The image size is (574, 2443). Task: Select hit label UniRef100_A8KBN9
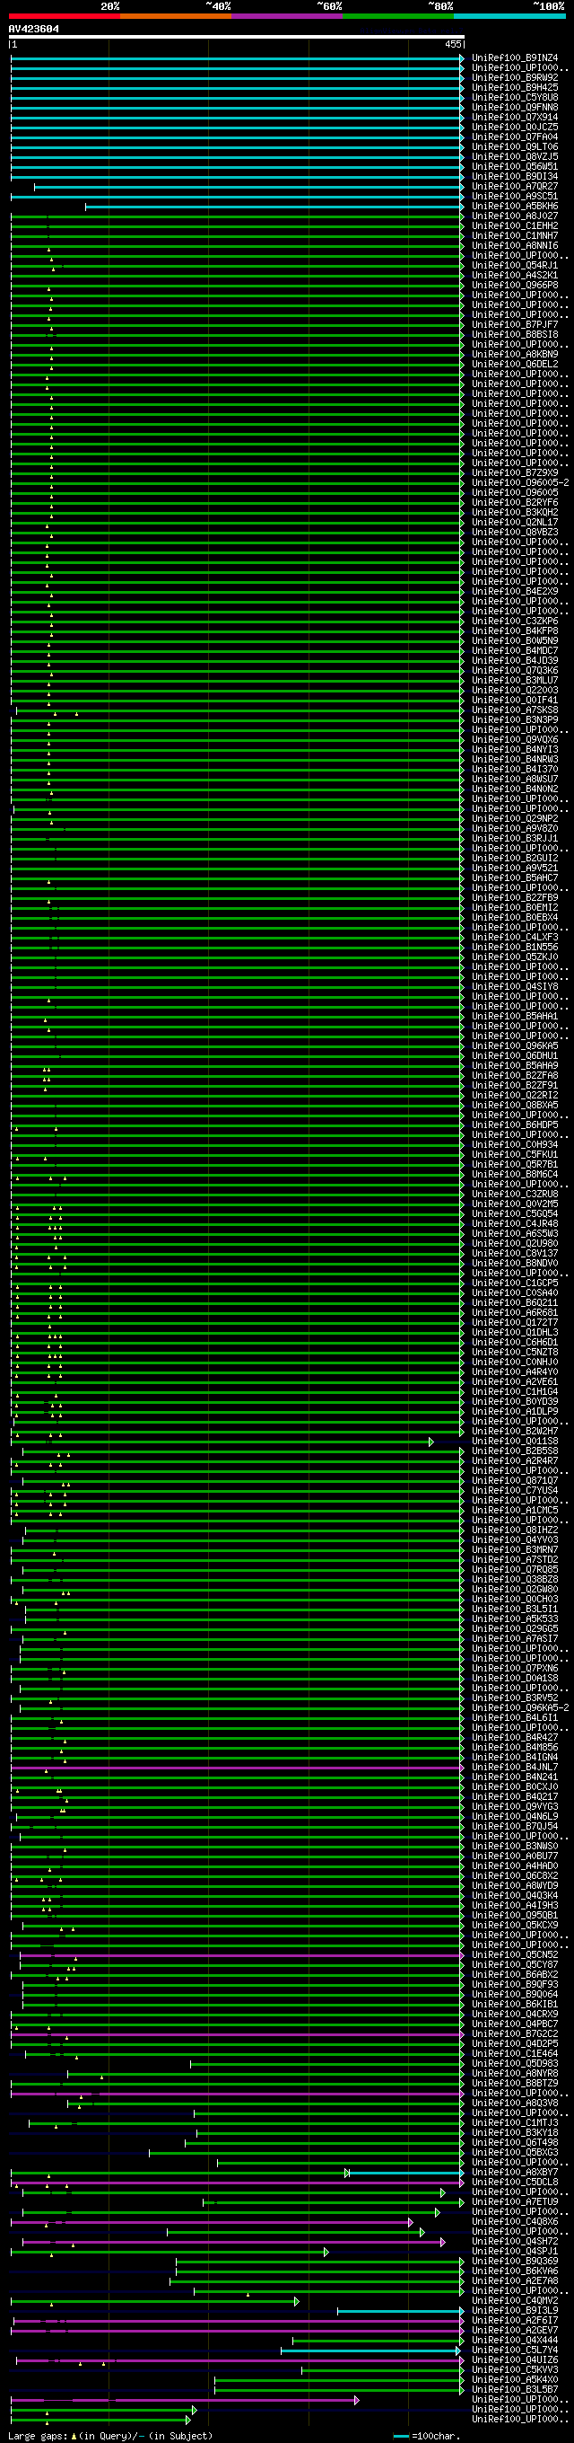click(x=516, y=355)
